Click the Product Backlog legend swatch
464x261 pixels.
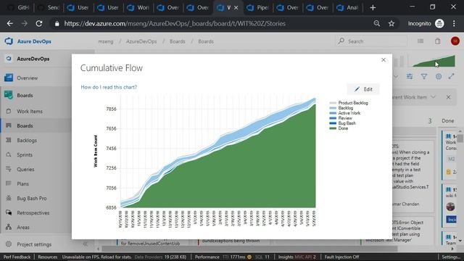click(333, 103)
